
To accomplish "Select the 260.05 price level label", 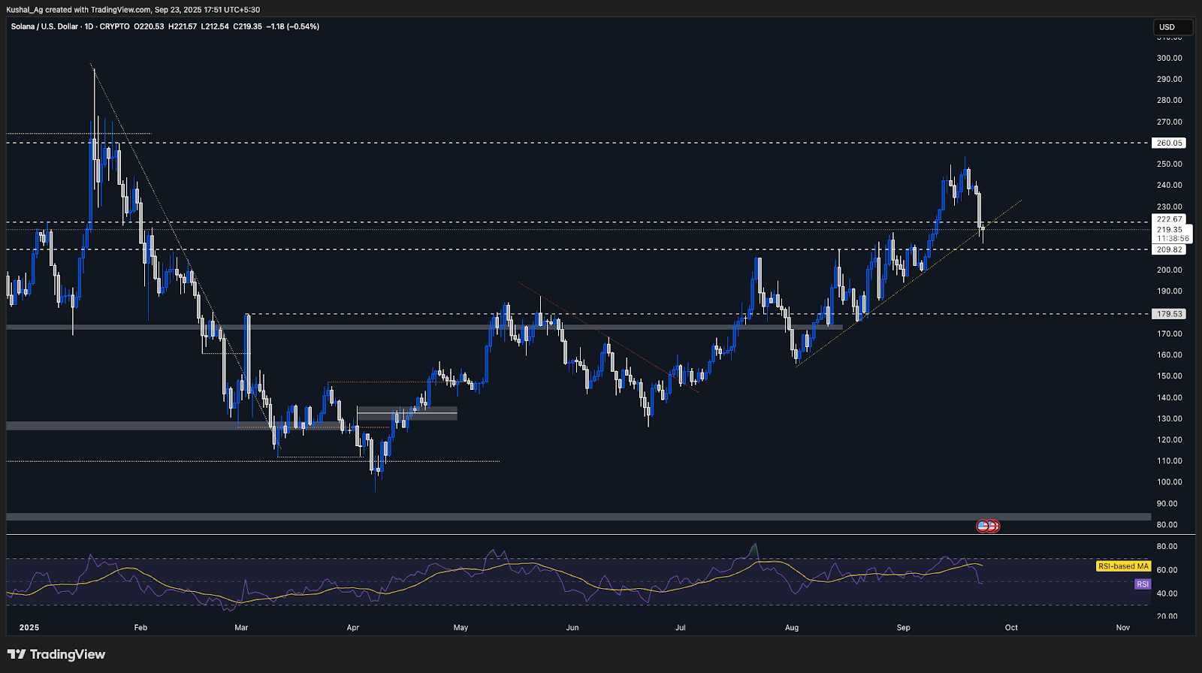I will point(1169,143).
